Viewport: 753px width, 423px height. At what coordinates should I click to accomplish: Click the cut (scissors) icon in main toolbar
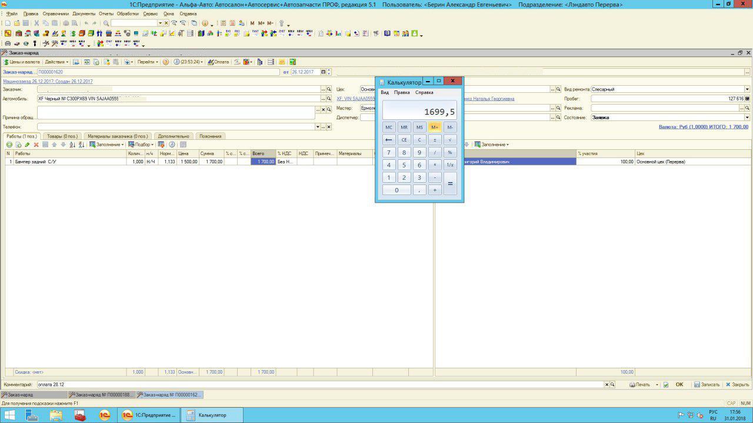pos(37,23)
